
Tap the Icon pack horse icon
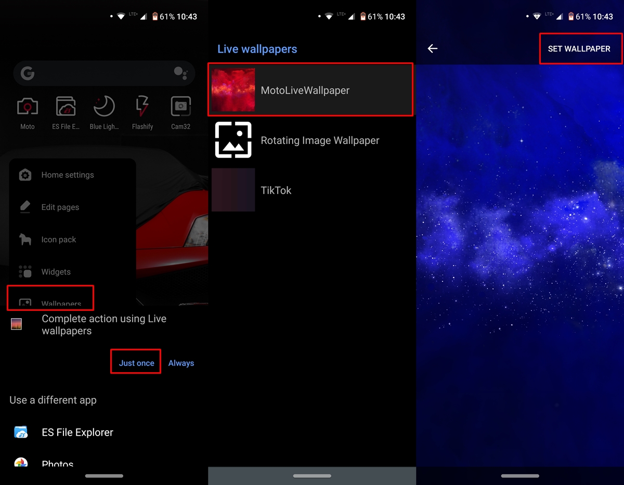click(x=25, y=239)
